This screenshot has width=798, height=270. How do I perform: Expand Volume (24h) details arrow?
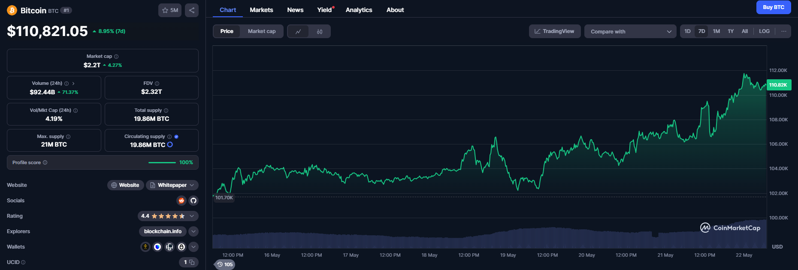(73, 84)
